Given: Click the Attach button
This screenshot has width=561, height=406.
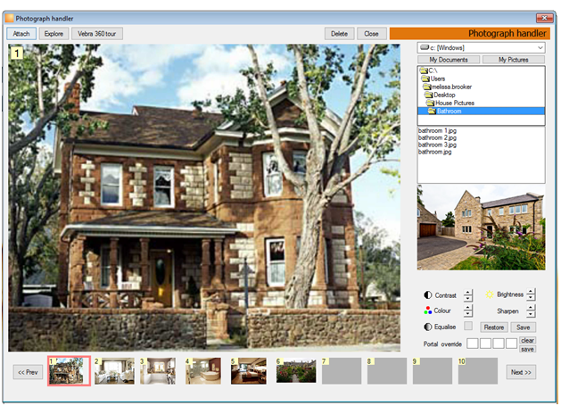Looking at the screenshot, I should (x=21, y=34).
